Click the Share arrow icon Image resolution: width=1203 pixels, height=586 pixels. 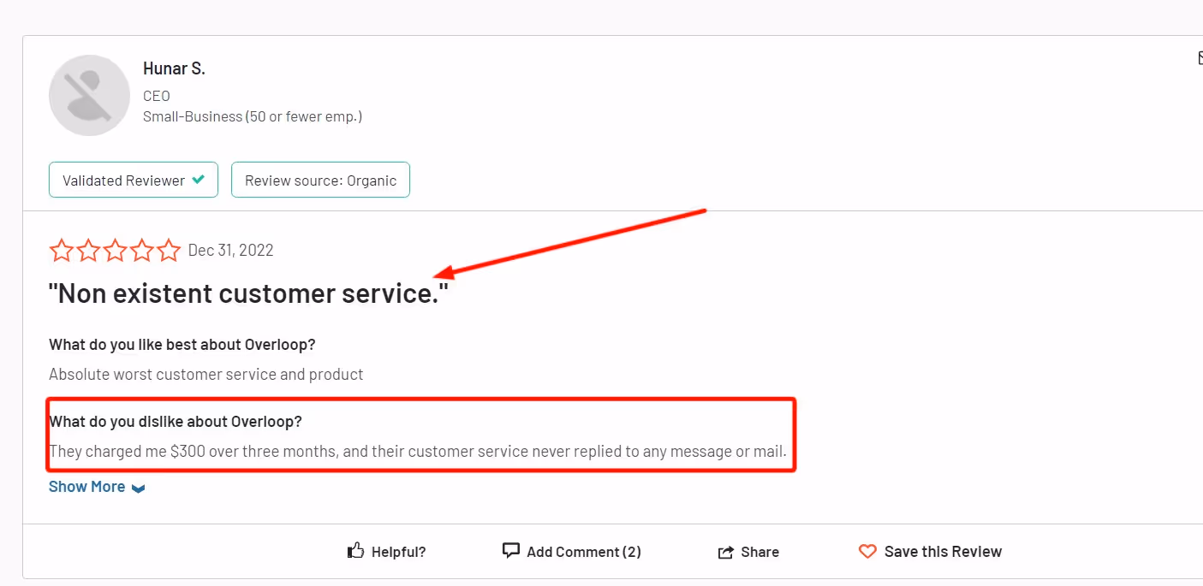point(725,552)
